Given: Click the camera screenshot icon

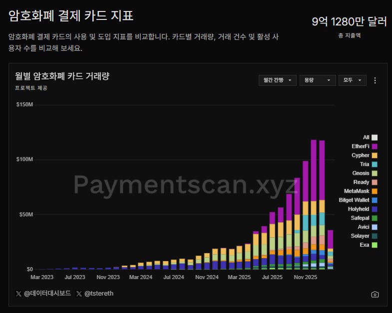Looking at the screenshot, I should click(375, 295).
